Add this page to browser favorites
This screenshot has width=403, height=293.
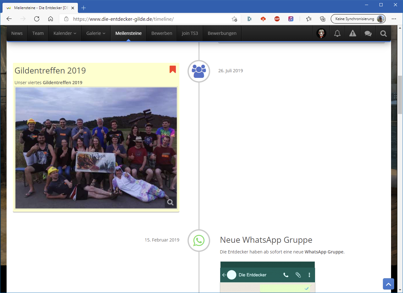point(234,19)
